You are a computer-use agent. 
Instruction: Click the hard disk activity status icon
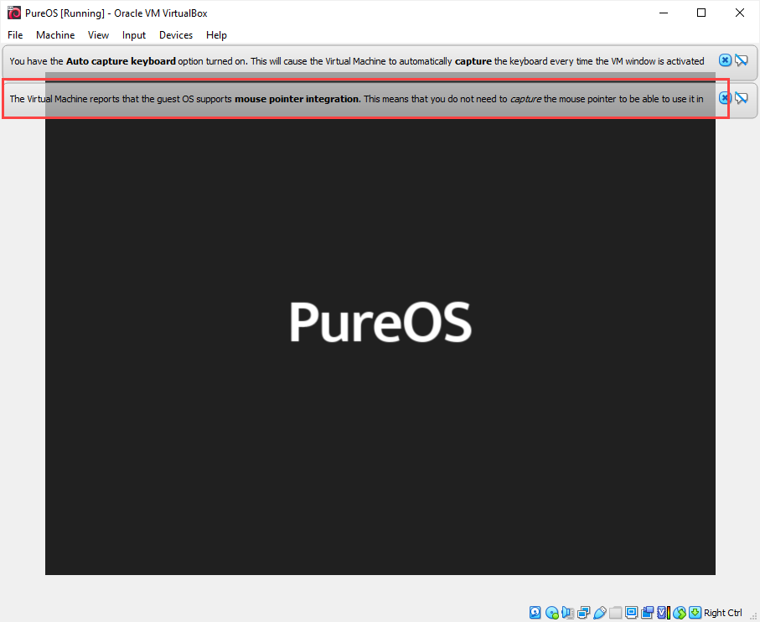(x=535, y=612)
